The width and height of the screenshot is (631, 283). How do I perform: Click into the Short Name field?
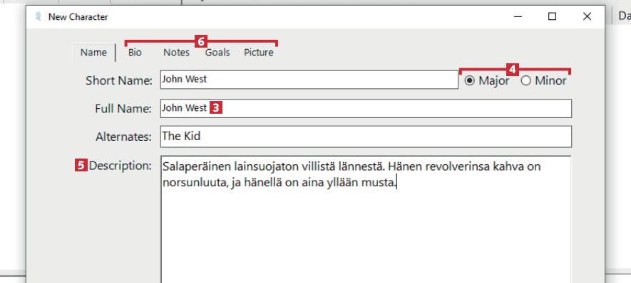pos(309,80)
